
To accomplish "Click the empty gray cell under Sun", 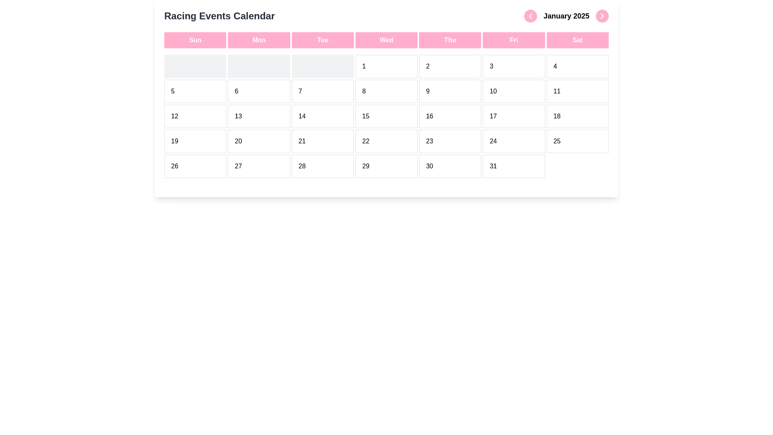I will 195,66.
